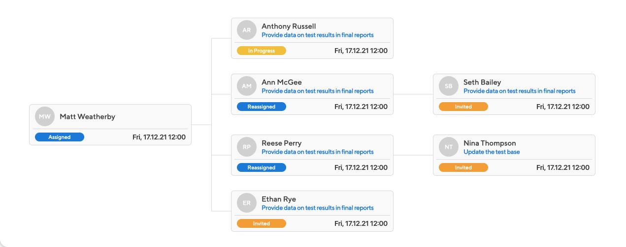626x247 pixels.
Task: Click Ethan Rye's Invited status badge
Action: [262, 223]
